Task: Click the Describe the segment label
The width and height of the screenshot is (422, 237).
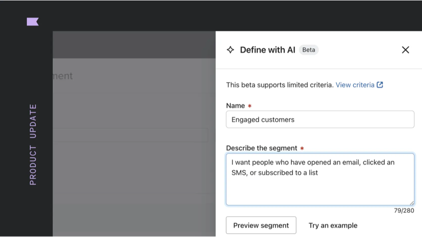Action: [x=261, y=148]
